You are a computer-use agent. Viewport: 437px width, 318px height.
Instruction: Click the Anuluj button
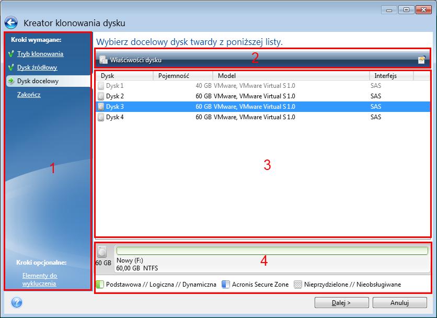click(400, 303)
